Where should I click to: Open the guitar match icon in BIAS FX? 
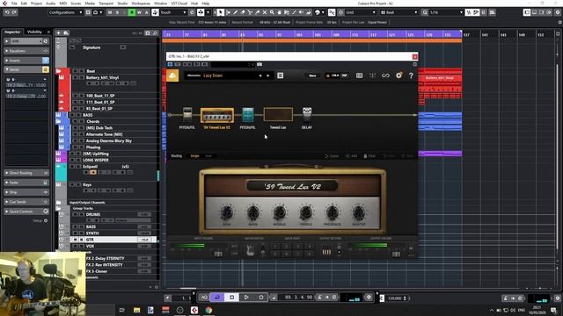250,250
